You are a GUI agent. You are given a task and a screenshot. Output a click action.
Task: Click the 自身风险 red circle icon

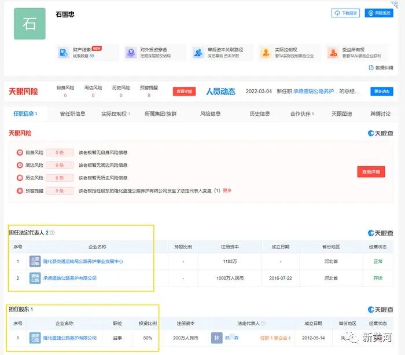[20, 152]
